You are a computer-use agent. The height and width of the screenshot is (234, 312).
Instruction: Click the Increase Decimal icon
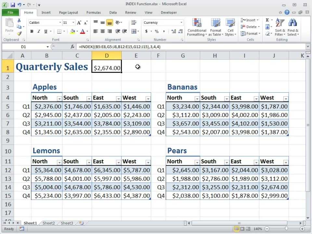pyautogui.click(x=174, y=32)
